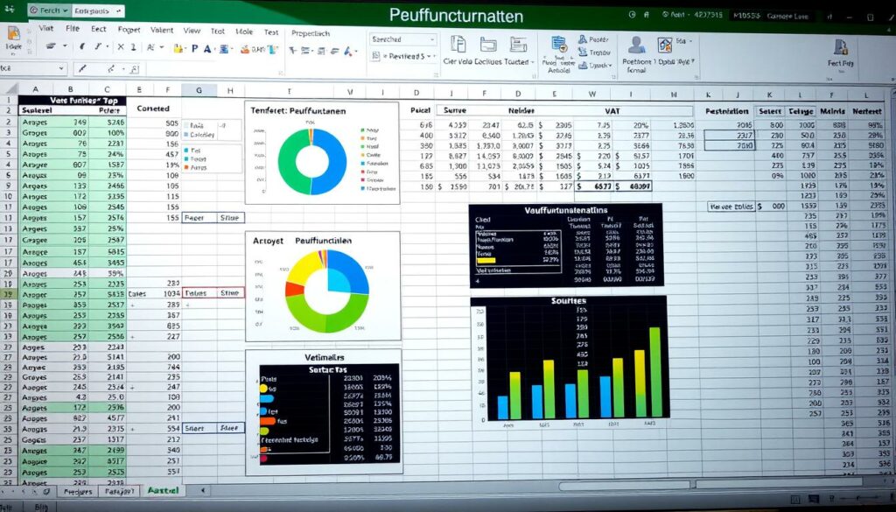
Task: Click the large clipboard paste icon
Action: click(x=12, y=33)
